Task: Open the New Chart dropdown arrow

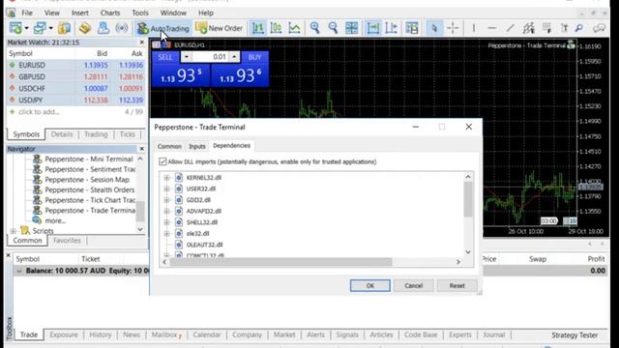Action: coord(26,28)
